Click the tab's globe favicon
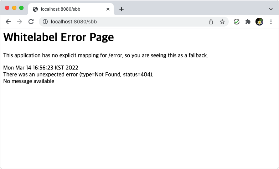 35,9
